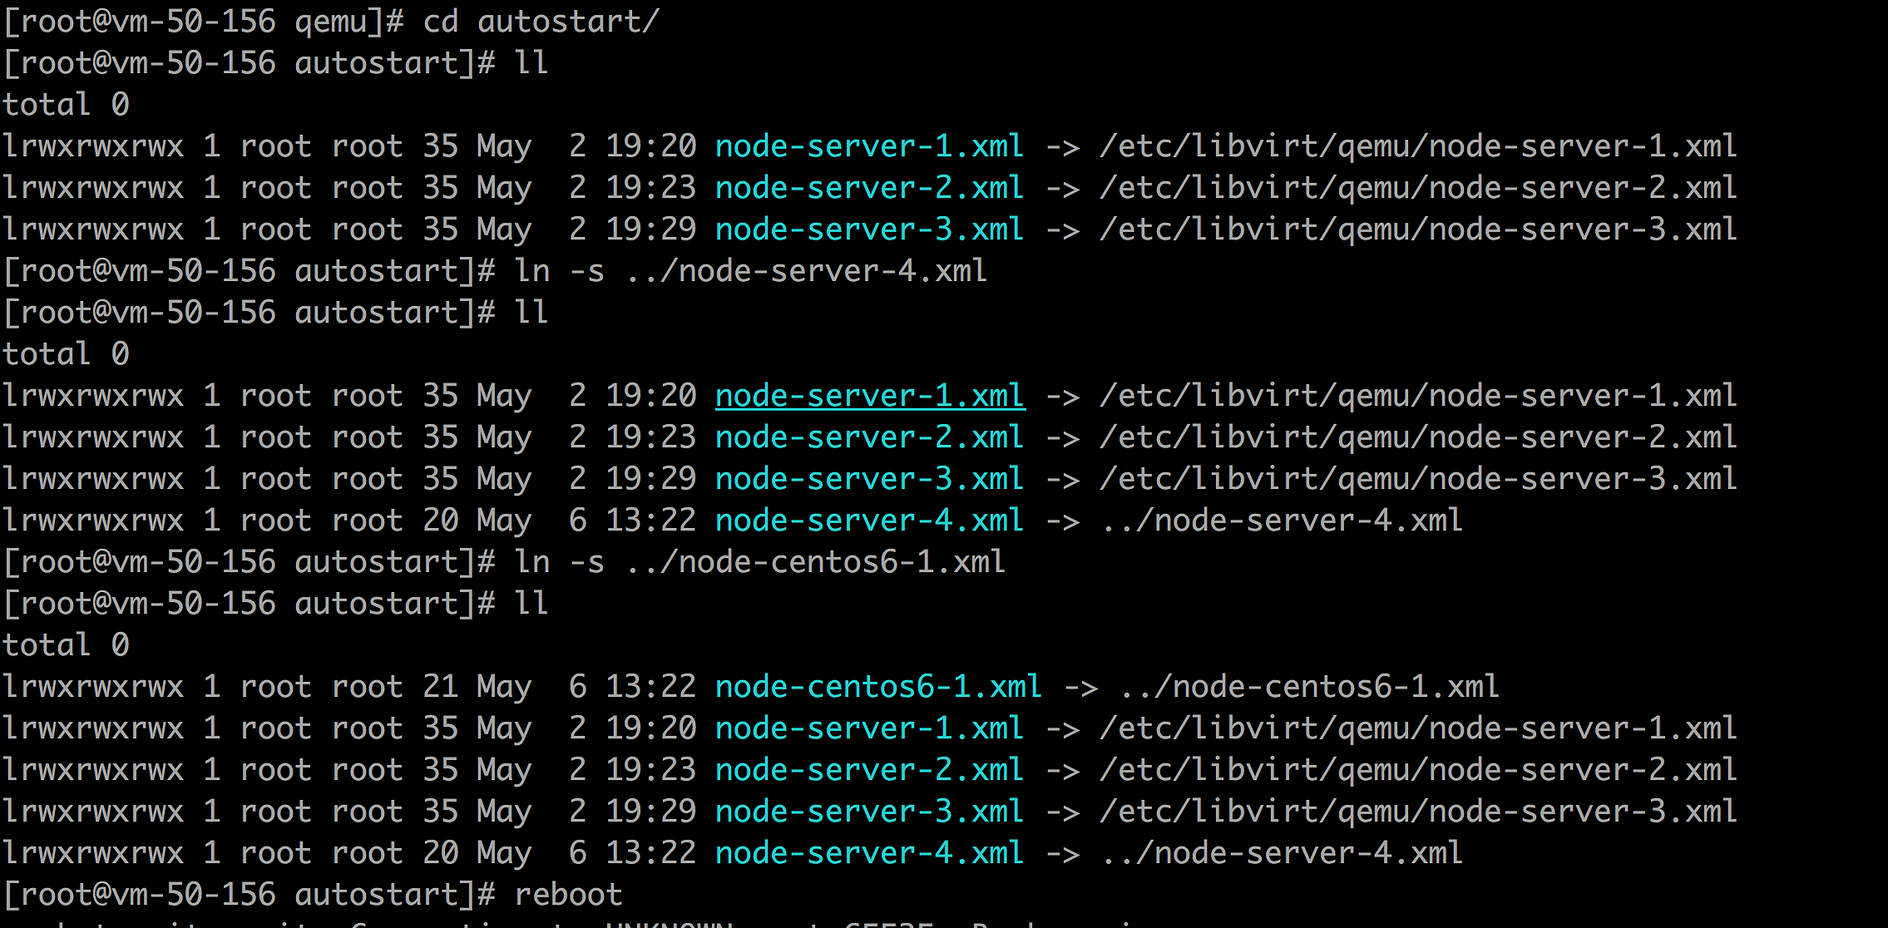Image resolution: width=1888 pixels, height=928 pixels.
Task: Click the topmost "total 0" output line
Action: pyautogui.click(x=67, y=105)
